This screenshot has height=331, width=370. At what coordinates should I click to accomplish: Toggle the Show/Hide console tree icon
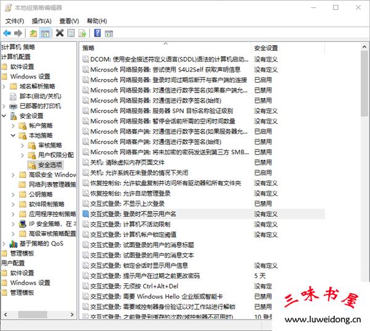click(45, 33)
